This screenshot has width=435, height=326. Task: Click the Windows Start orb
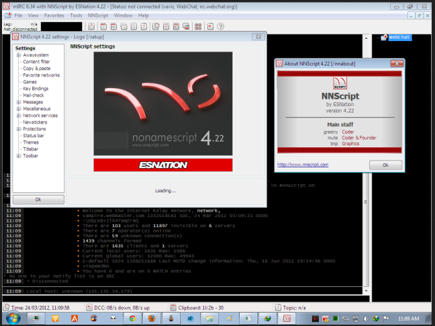pyautogui.click(x=12, y=317)
